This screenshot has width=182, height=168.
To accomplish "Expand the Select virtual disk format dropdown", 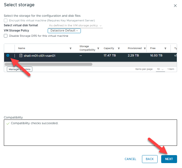I will pos(75,25).
